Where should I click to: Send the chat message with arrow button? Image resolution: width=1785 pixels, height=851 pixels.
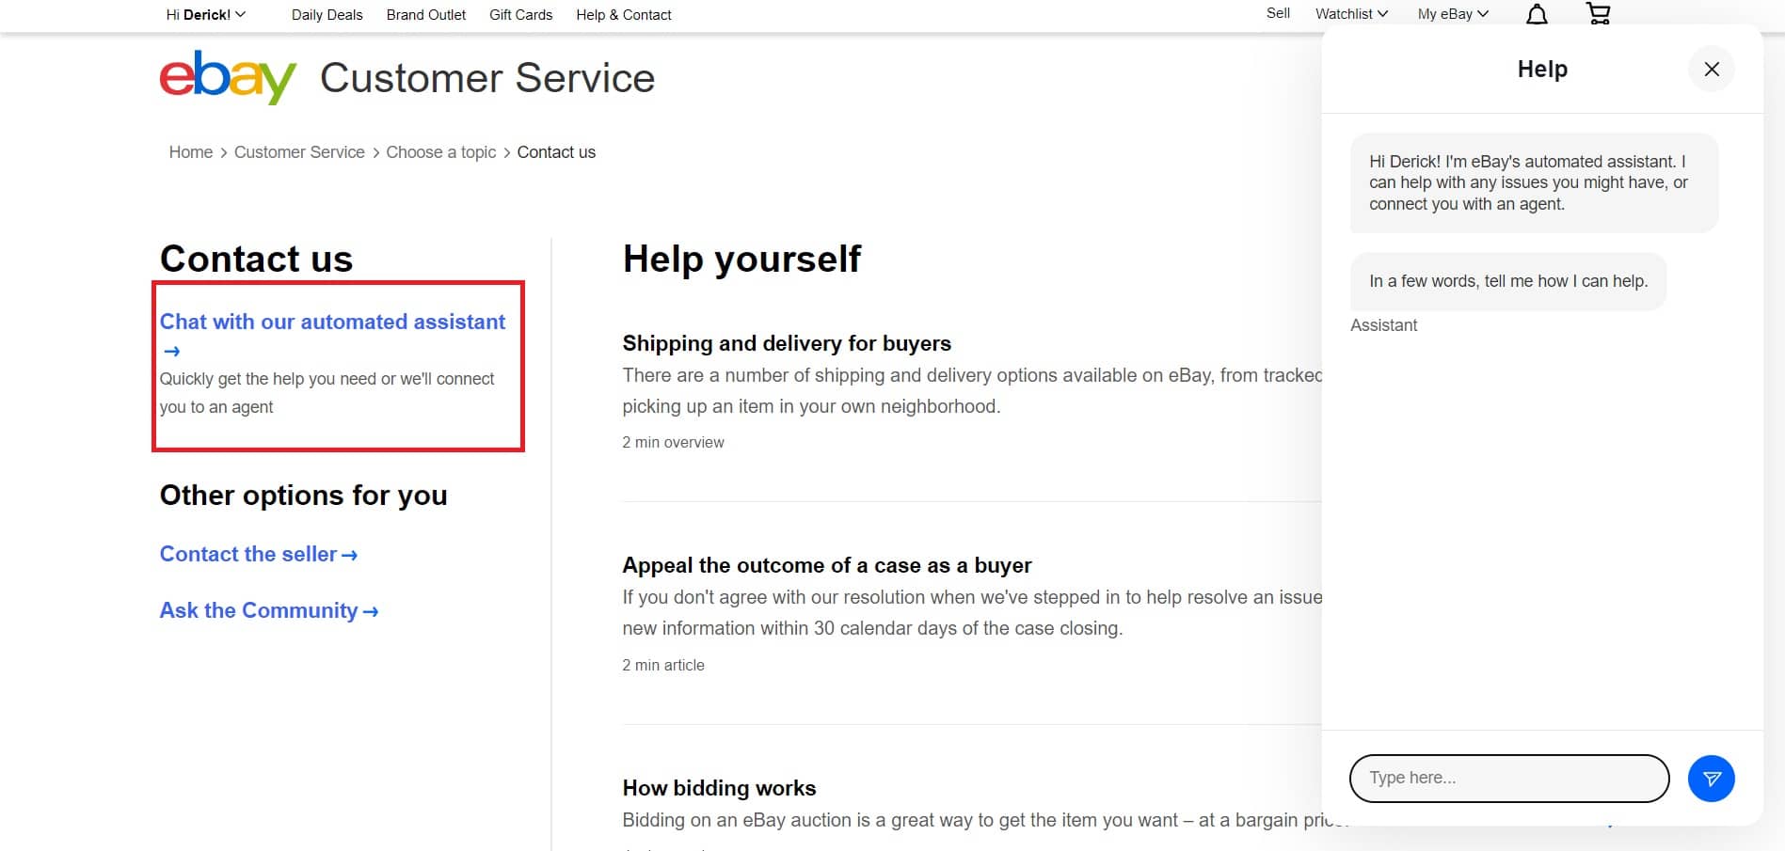click(x=1712, y=779)
